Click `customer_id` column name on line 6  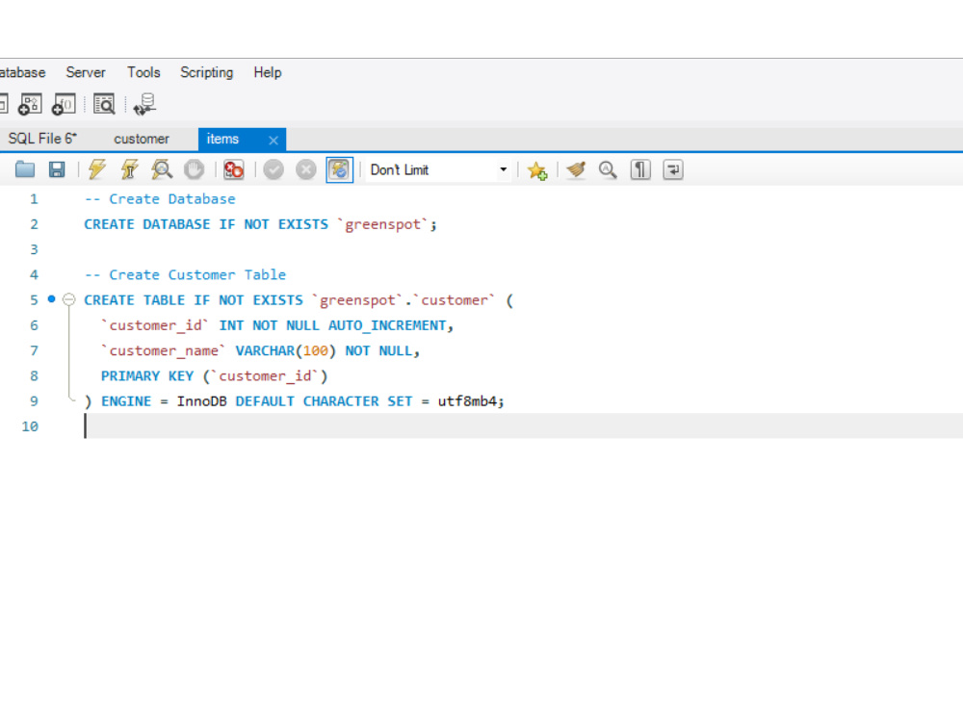155,325
